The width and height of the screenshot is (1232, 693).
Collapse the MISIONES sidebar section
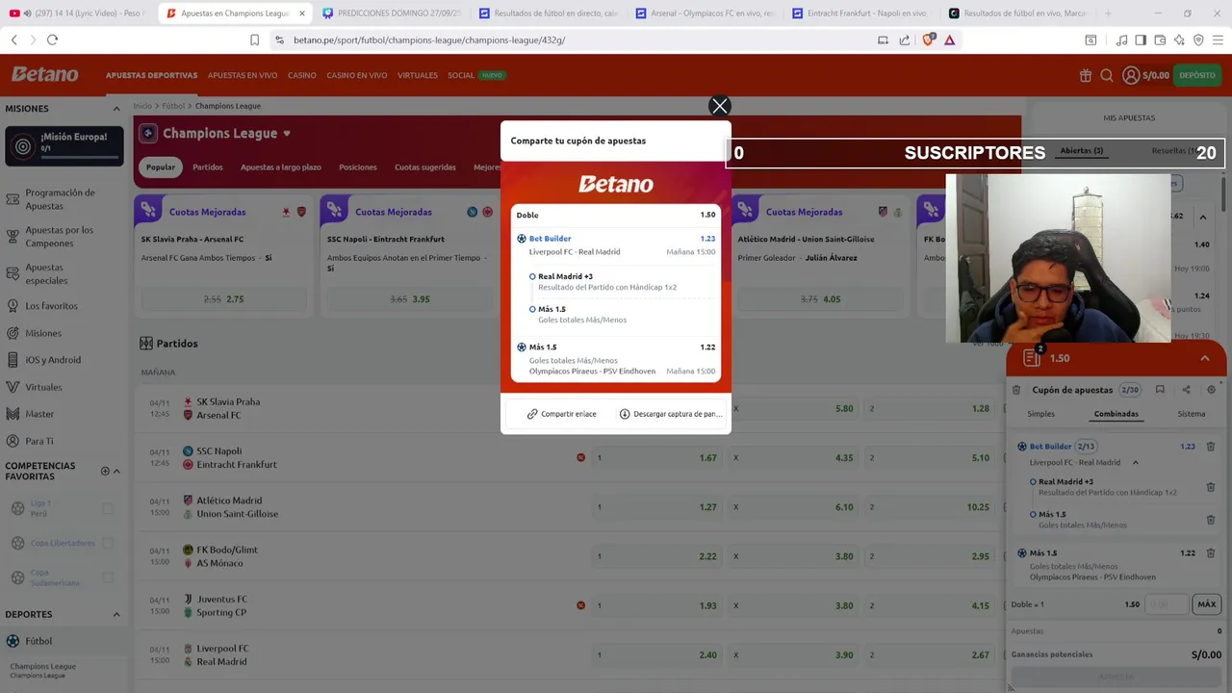click(x=116, y=109)
